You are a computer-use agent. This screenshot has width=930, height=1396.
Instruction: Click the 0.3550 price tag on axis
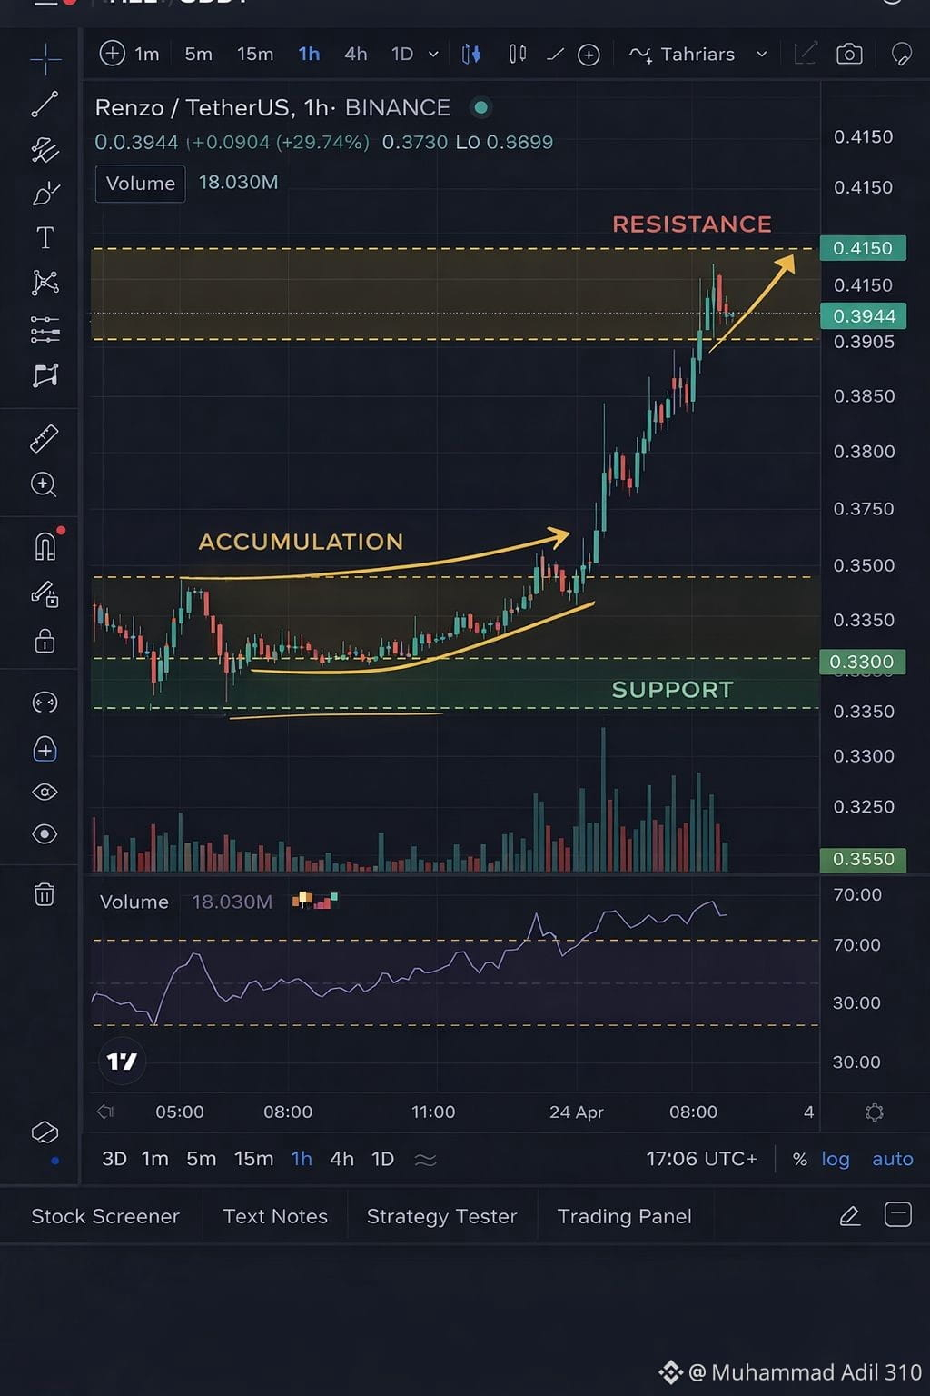pyautogui.click(x=863, y=859)
